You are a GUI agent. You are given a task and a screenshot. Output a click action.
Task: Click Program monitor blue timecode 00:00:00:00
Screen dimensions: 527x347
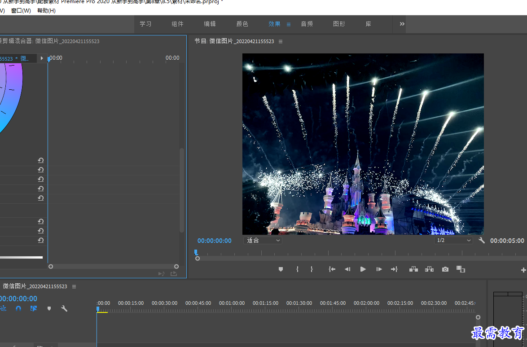[x=215, y=241]
